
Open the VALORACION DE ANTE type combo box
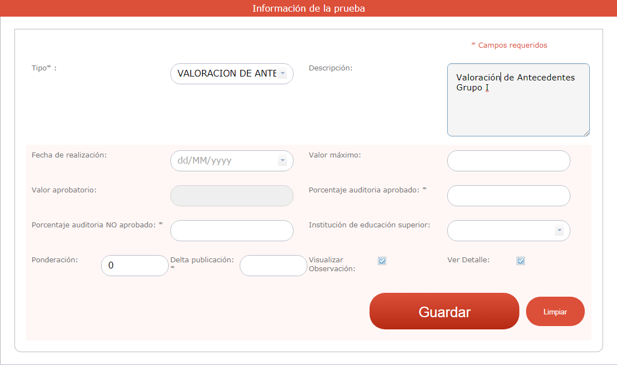[x=226, y=74]
